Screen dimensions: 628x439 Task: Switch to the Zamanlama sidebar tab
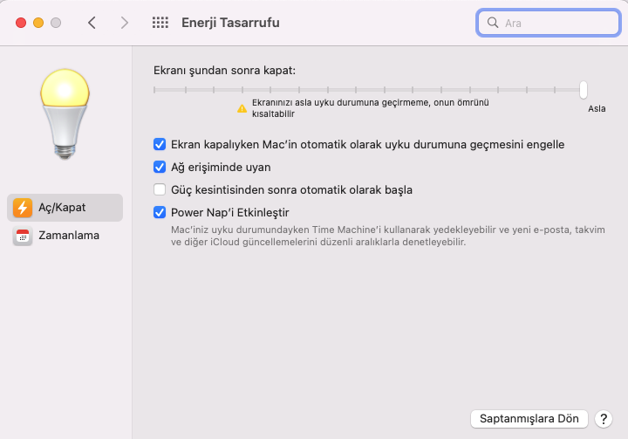click(x=66, y=236)
